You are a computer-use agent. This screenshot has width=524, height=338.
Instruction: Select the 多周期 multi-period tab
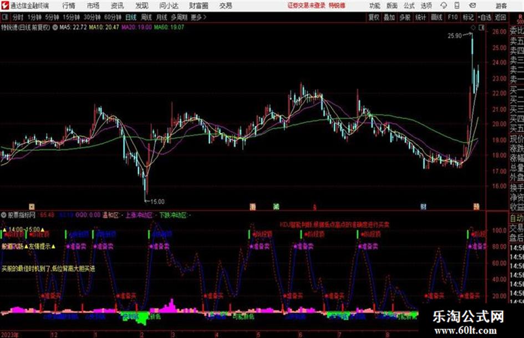click(x=179, y=17)
